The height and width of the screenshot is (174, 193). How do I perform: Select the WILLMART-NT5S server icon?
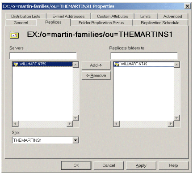point(15,64)
